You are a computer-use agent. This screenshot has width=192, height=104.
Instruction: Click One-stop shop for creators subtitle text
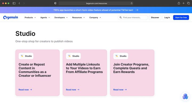tap(44, 41)
